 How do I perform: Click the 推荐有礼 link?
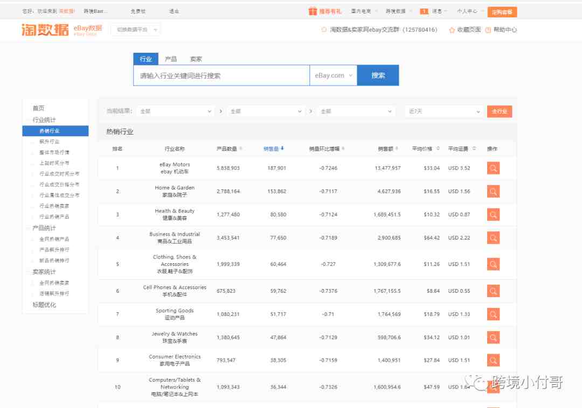[330, 11]
